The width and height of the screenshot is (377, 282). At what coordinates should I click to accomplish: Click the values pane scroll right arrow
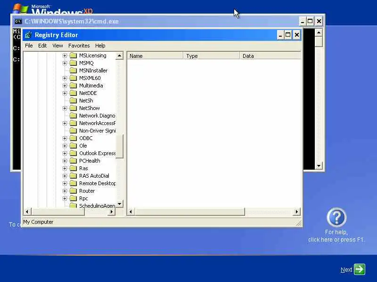click(297, 212)
